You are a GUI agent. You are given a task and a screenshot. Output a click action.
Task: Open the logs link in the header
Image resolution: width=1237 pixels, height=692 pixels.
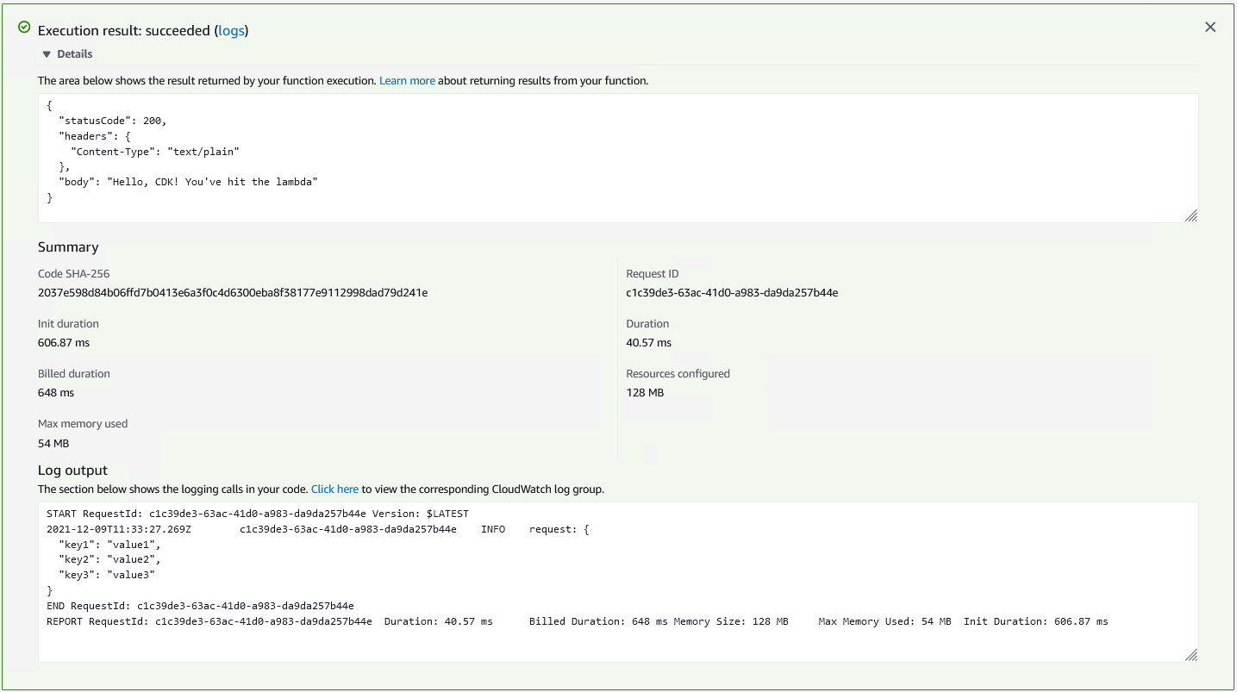[x=231, y=30]
